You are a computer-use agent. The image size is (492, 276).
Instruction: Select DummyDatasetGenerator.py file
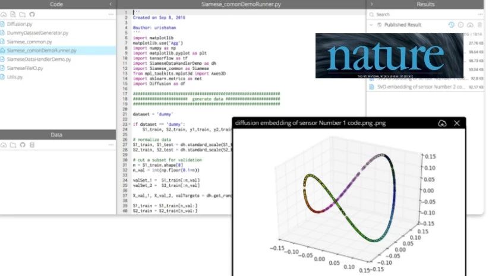[38, 33]
